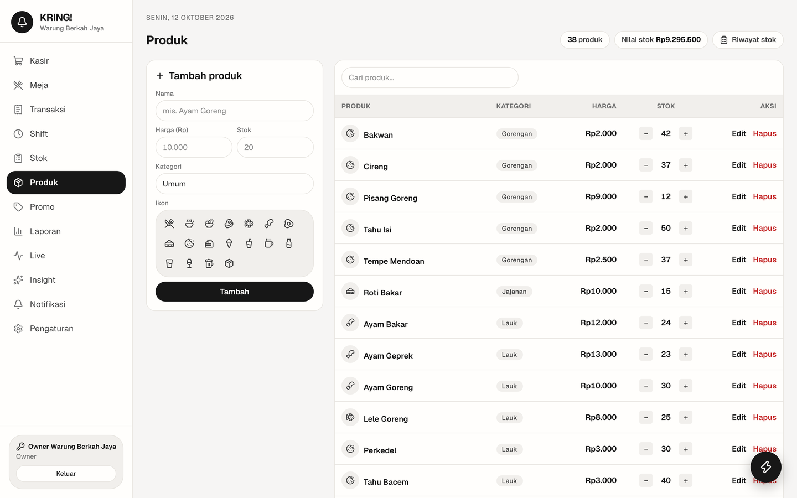Click the Jajanan category tag
The image size is (797, 498).
point(514,292)
